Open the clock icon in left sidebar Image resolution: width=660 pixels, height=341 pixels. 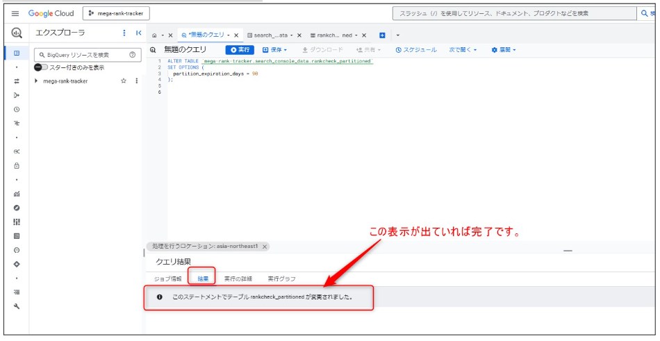click(x=17, y=110)
